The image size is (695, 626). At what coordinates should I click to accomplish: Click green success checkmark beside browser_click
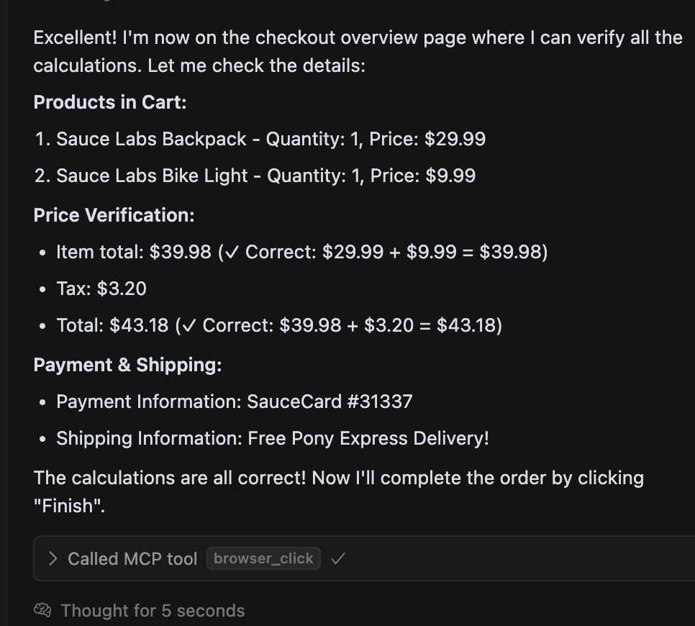tap(338, 559)
